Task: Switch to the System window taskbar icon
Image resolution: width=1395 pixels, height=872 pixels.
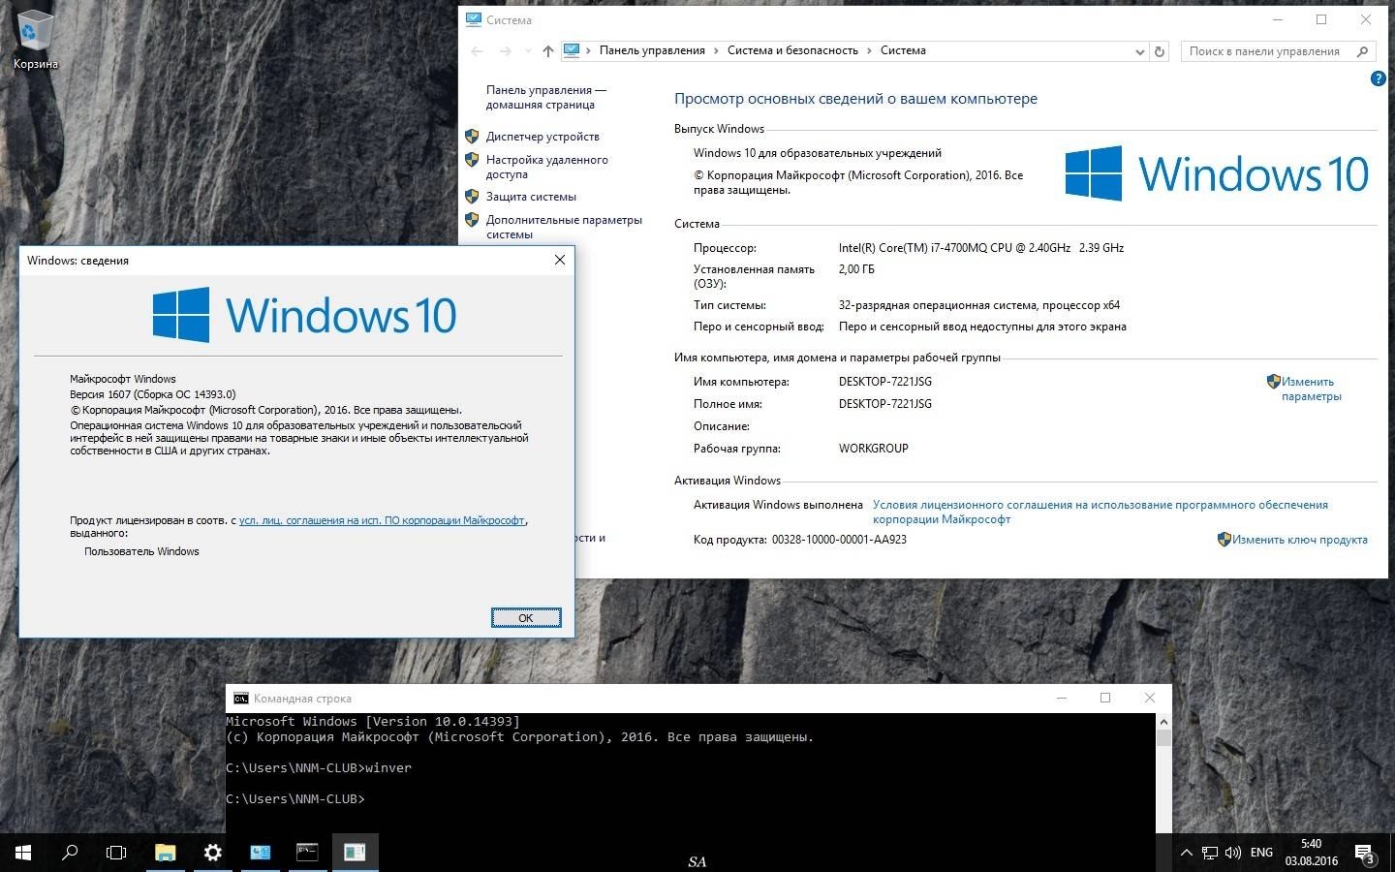Action: [260, 853]
